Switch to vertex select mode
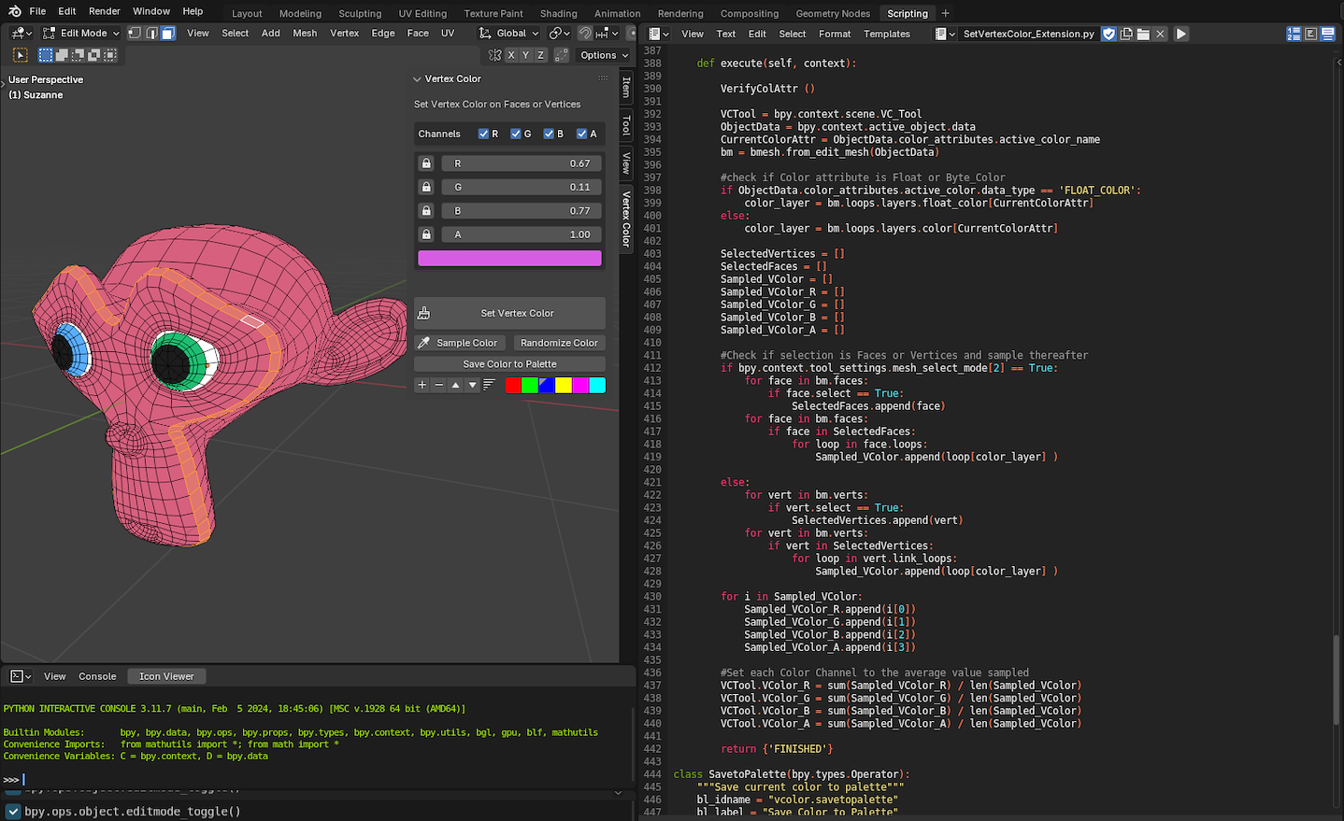Viewport: 1344px width, 821px height. point(134,33)
